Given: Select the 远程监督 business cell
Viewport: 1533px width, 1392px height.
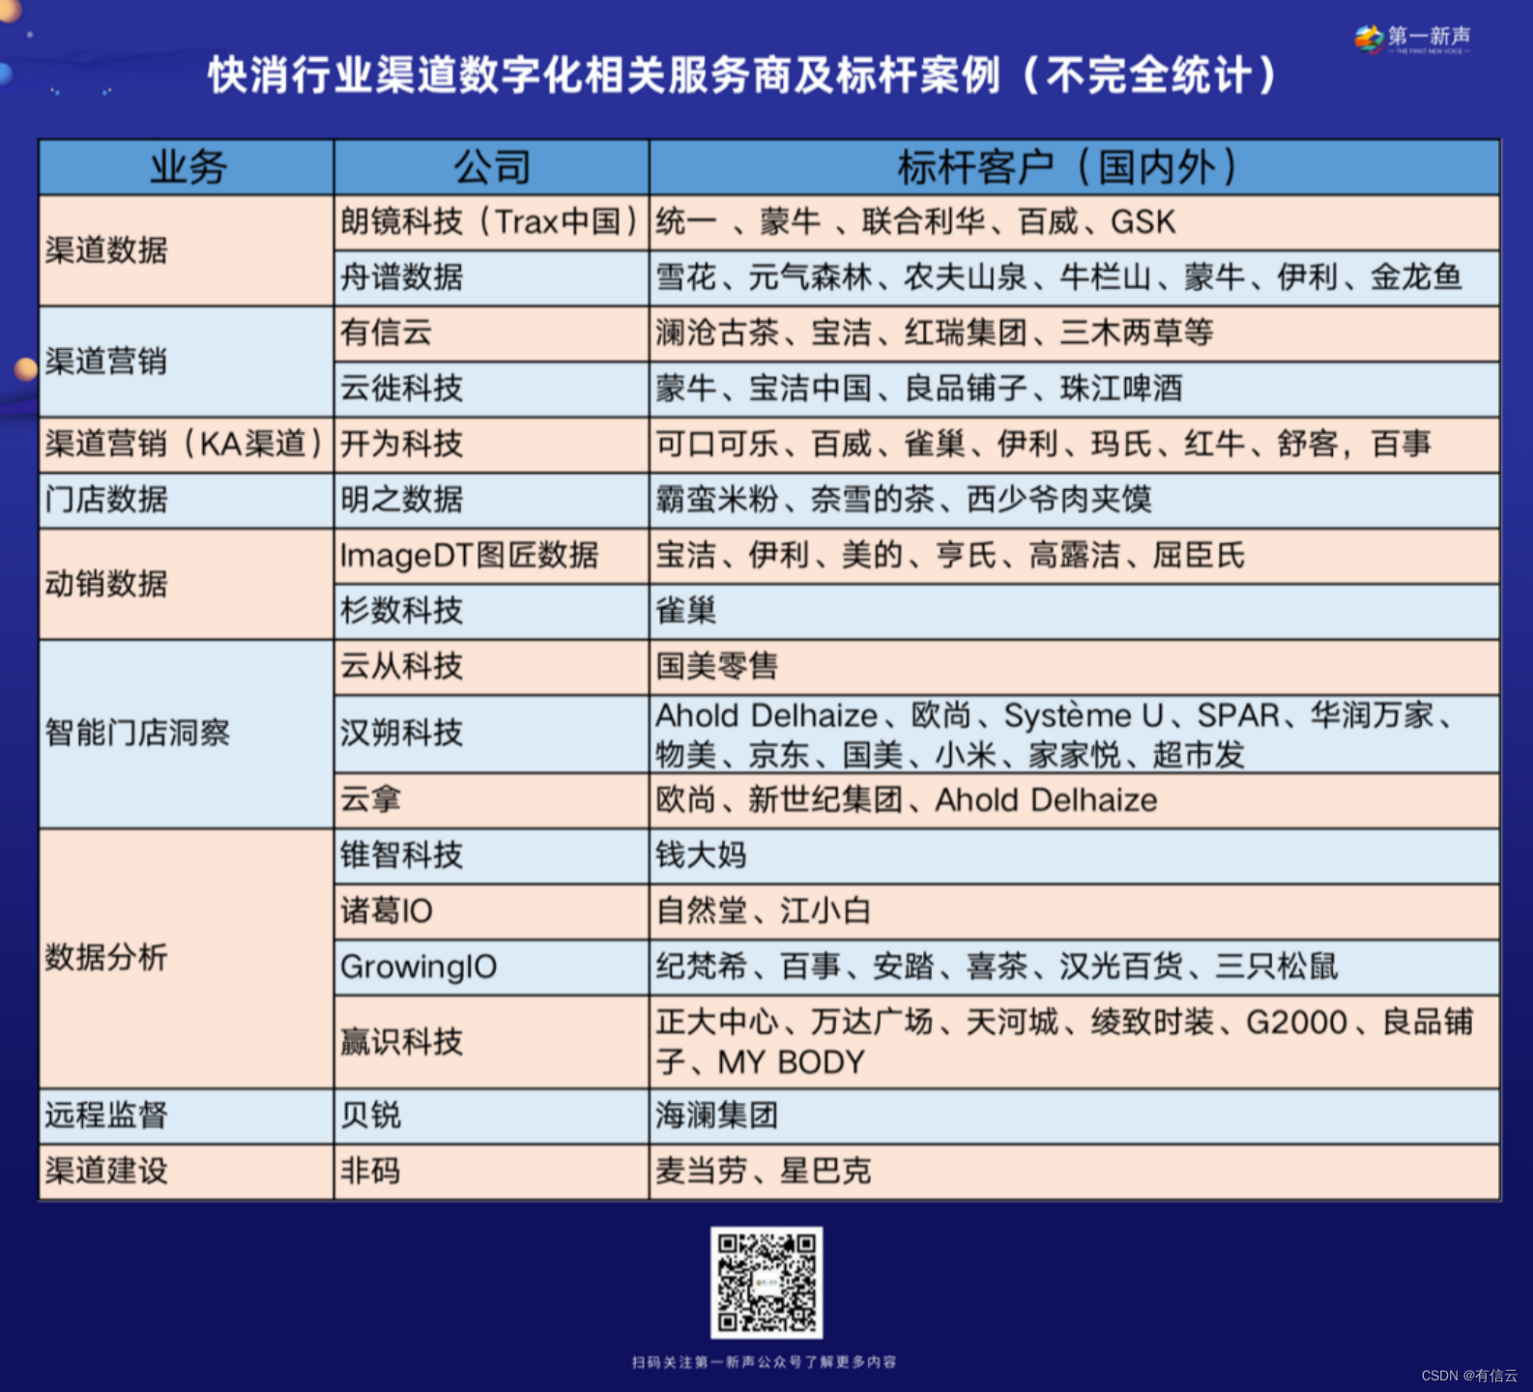Looking at the screenshot, I should (187, 1116).
